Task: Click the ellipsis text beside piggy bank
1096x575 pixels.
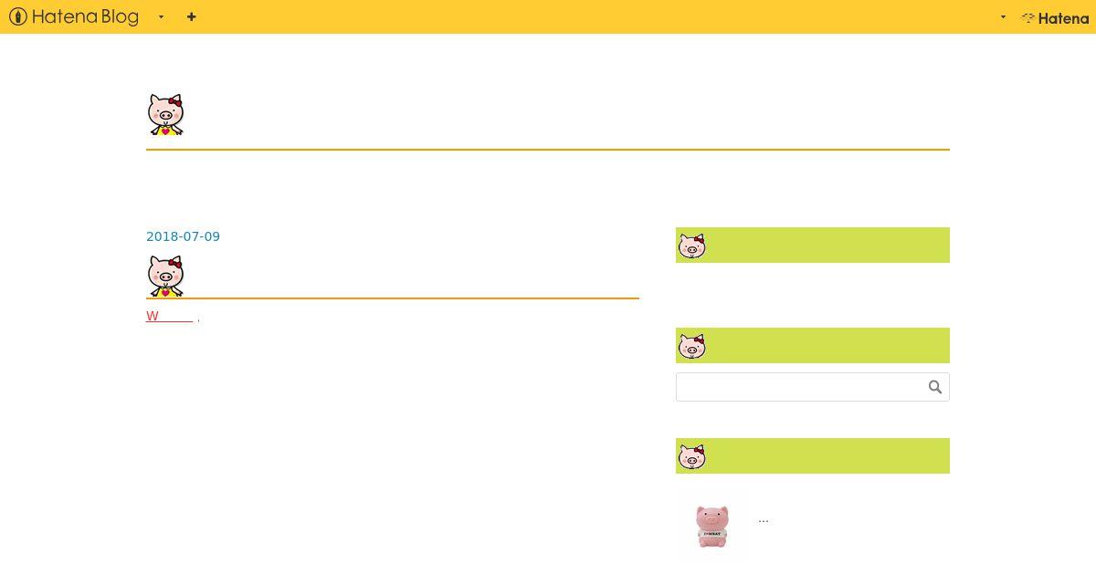Action: 764,519
